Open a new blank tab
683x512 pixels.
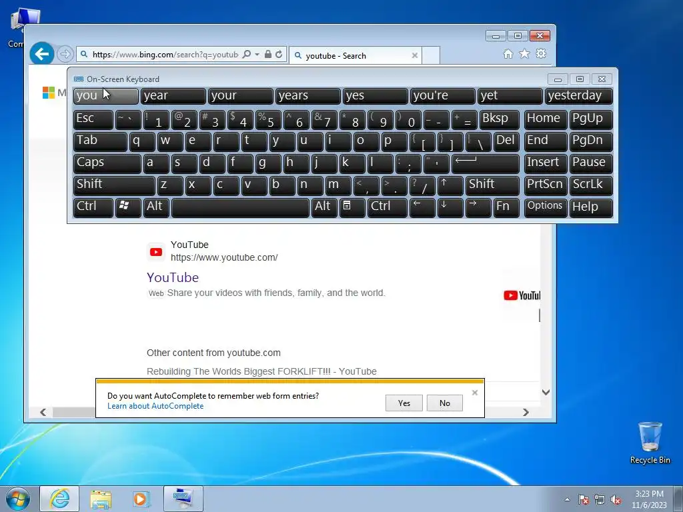click(x=431, y=55)
